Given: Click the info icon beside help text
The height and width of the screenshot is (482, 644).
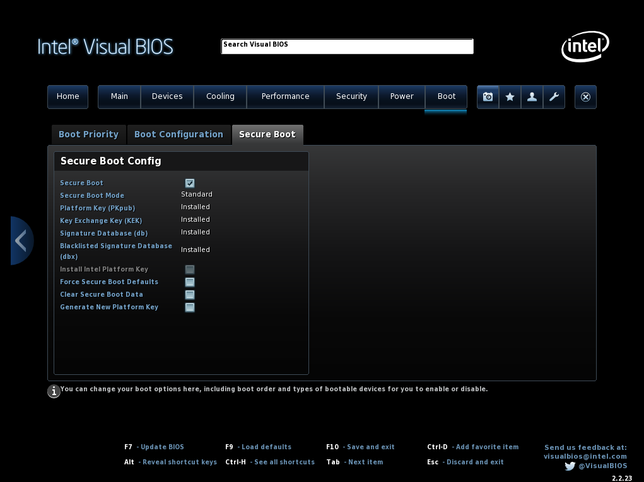Looking at the screenshot, I should coord(54,391).
